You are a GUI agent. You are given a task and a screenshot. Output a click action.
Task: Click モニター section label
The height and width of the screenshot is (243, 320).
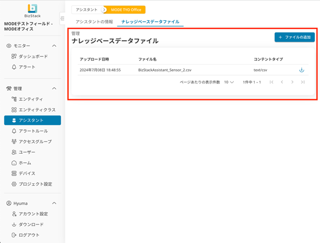22,46
